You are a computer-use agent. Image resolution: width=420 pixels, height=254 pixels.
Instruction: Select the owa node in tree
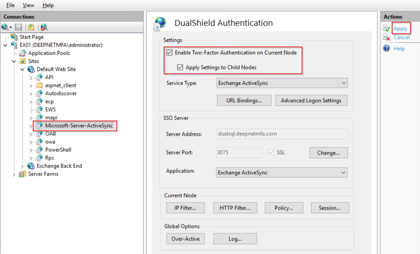coord(50,142)
